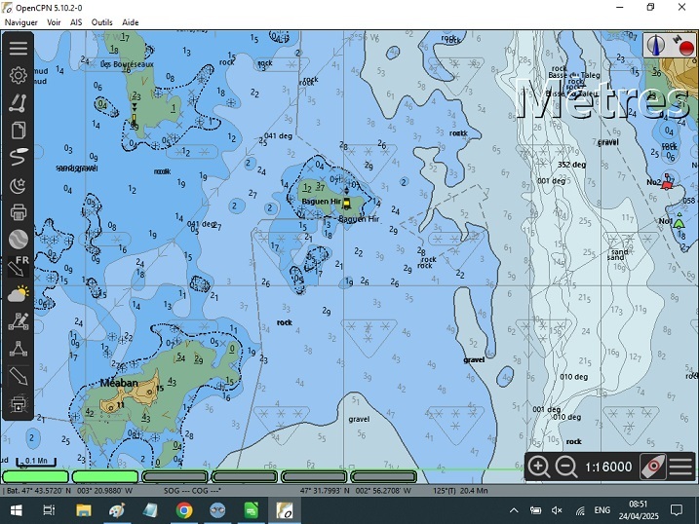Screen dimensions: 699x524
Task: Select the second bright green chart bar piece
Action: click(x=105, y=477)
